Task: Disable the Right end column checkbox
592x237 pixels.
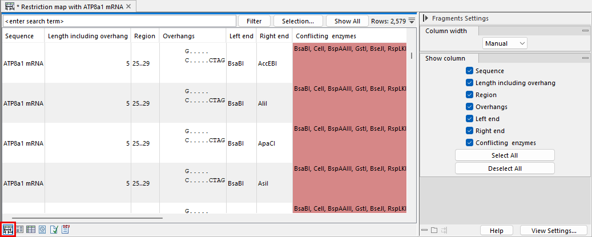Action: tap(470, 131)
